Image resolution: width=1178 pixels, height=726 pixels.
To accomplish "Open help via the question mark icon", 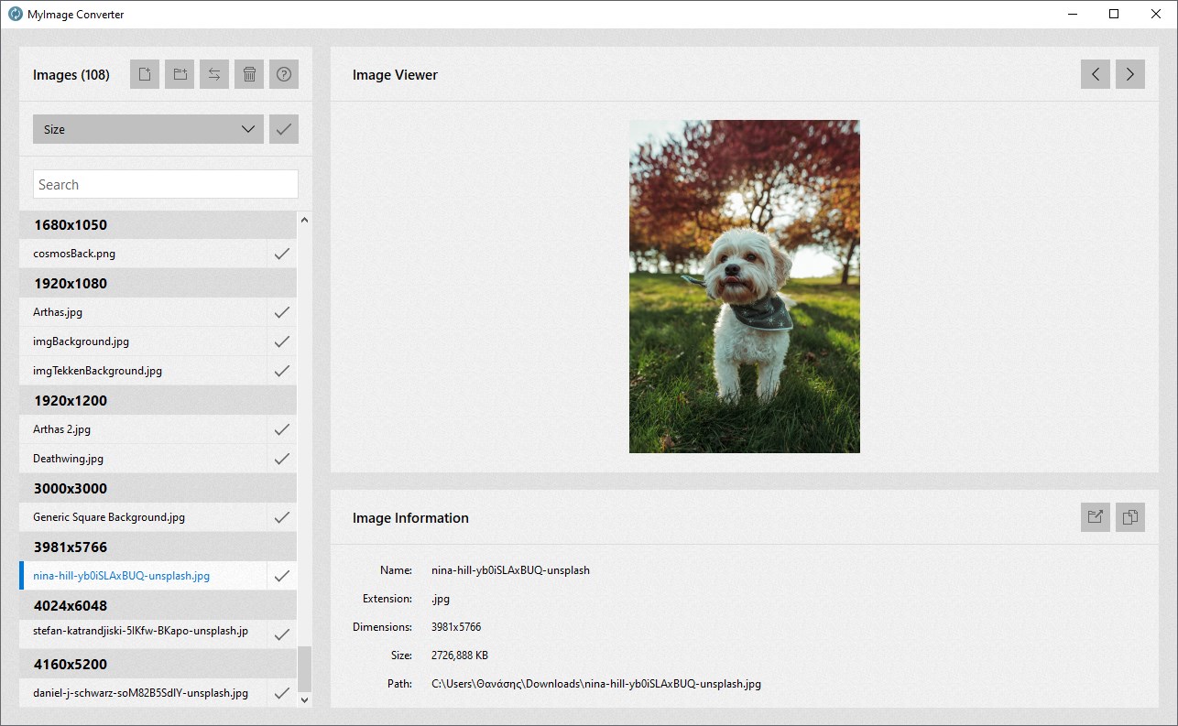I will pos(284,74).
